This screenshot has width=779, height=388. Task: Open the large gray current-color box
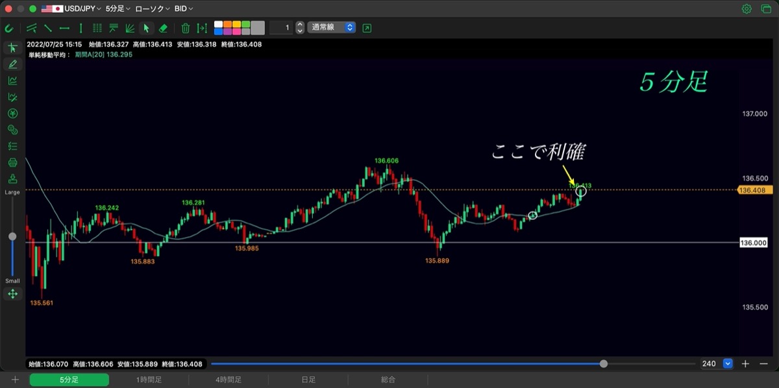(x=258, y=28)
